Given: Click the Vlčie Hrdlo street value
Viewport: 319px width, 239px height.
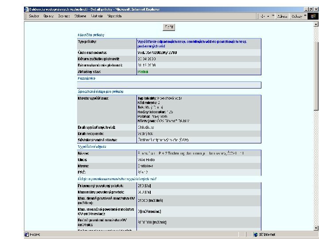Looking at the screenshot, I should 146,160.
